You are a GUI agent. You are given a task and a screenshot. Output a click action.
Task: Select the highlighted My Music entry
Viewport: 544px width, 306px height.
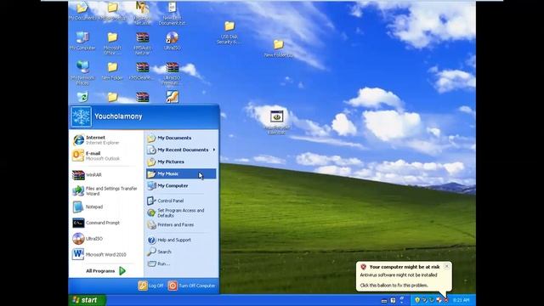[181, 173]
